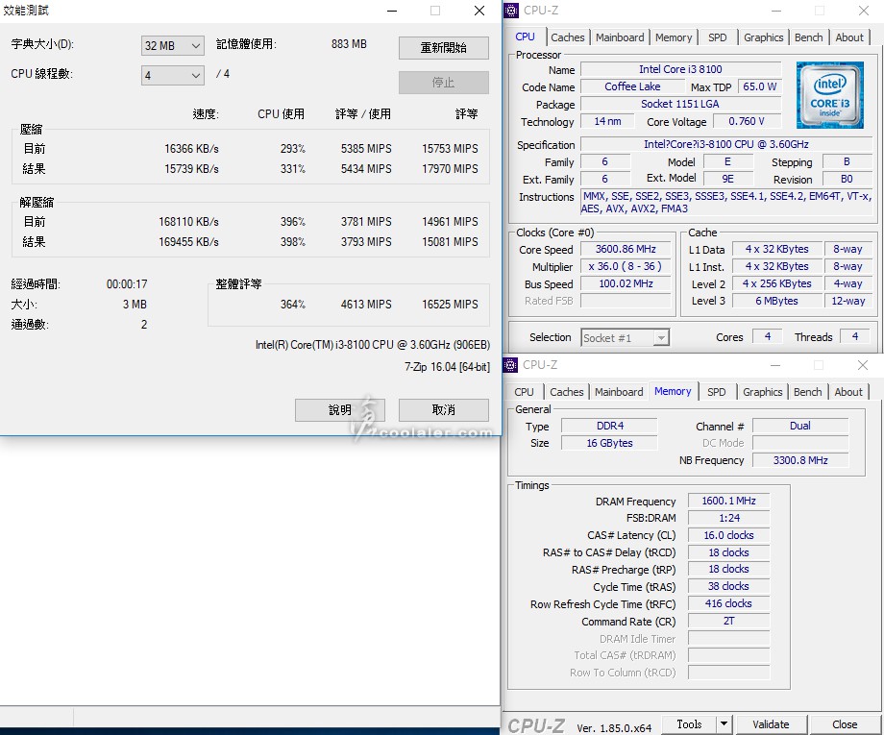Open the Graphics tab in top CPU-Z window
884x735 pixels.
[763, 37]
